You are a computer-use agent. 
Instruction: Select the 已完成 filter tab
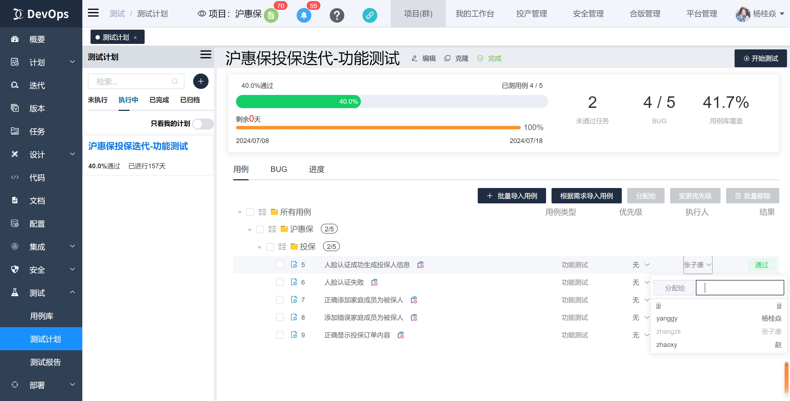[x=159, y=100]
